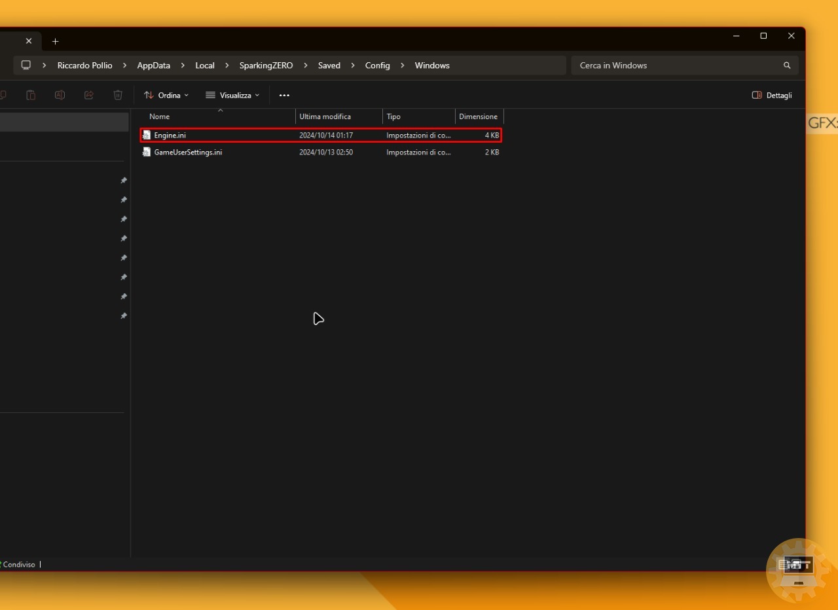The image size is (838, 610).
Task: Minimize the File Explorer window
Action: pos(737,36)
